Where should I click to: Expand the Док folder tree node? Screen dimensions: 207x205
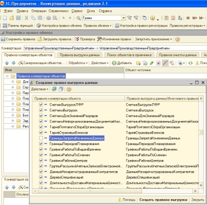[13, 82]
